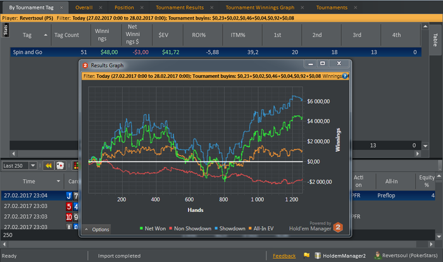Screen dimensions: 443x262
Task: Click the Results Graph title bar icon
Action: coord(85,65)
